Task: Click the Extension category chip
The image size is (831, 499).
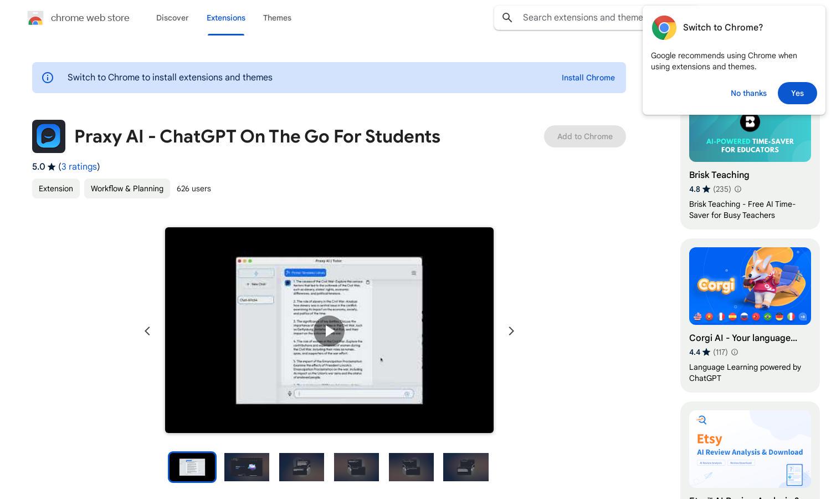Action: click(56, 189)
